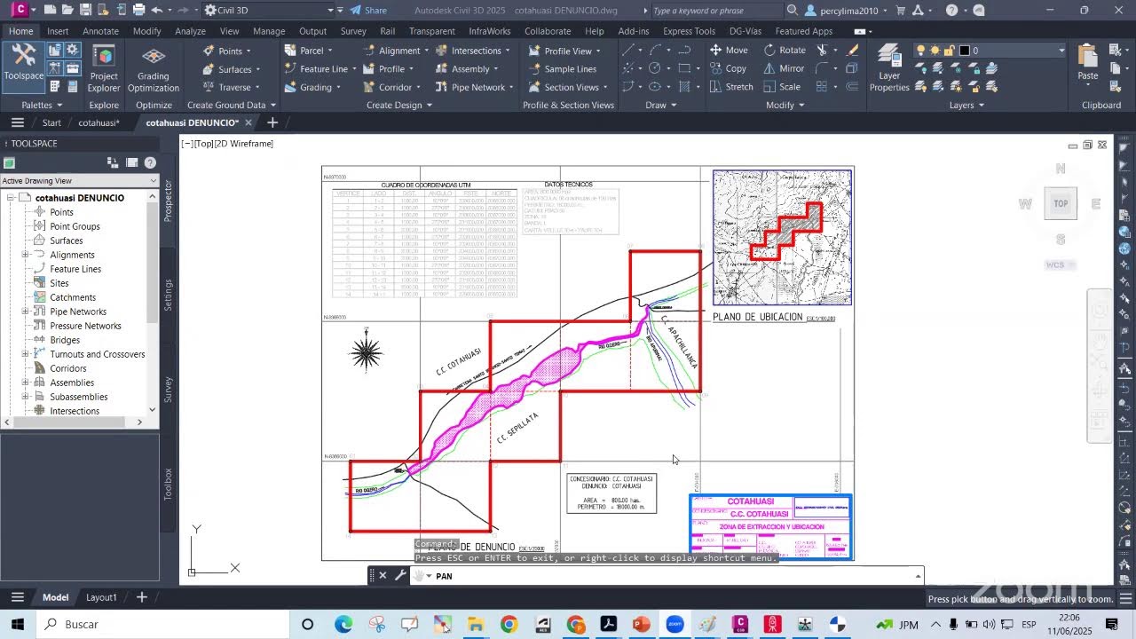Open Grading Optimization tool
Image resolution: width=1136 pixels, height=639 pixels.
(154, 68)
